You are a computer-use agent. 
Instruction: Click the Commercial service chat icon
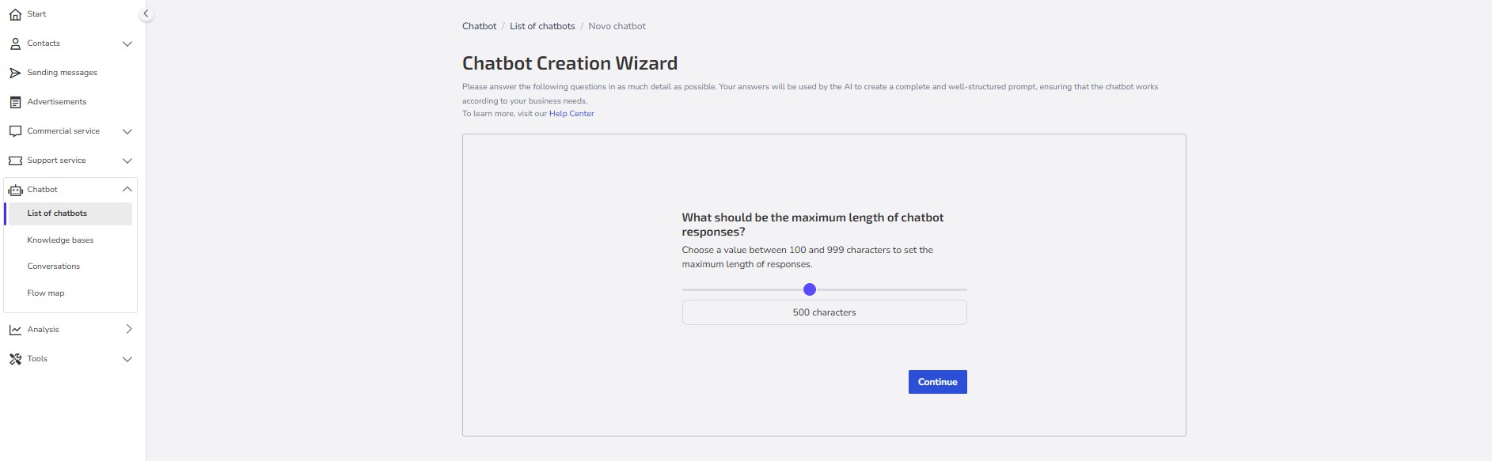point(15,131)
